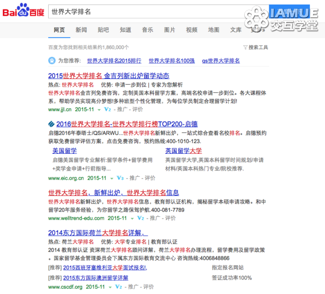Select the 网页 tab
The width and height of the screenshot is (325, 294).
click(59, 30)
